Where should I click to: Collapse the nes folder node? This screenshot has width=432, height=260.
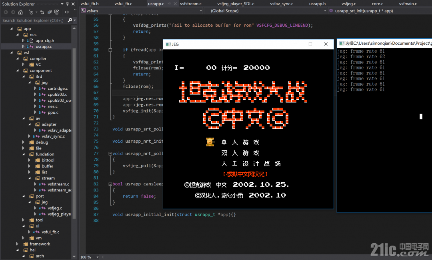(x=18, y=35)
